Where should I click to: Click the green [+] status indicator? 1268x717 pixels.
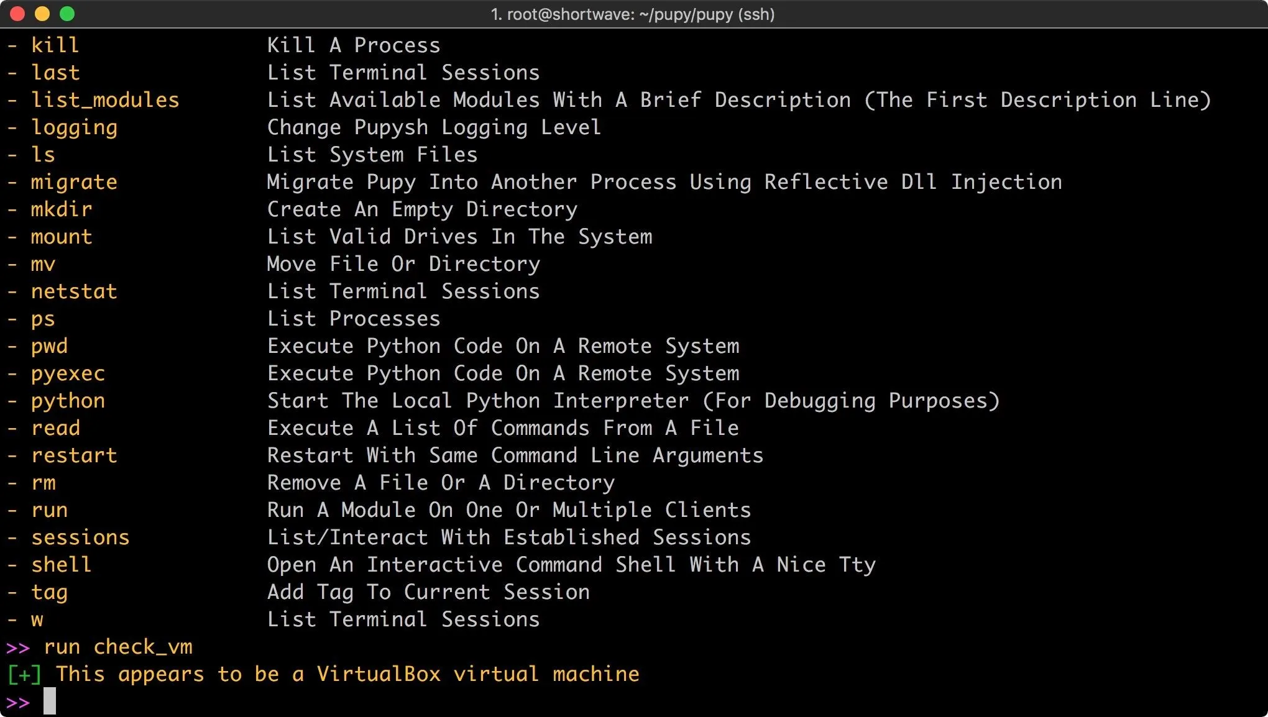point(24,674)
